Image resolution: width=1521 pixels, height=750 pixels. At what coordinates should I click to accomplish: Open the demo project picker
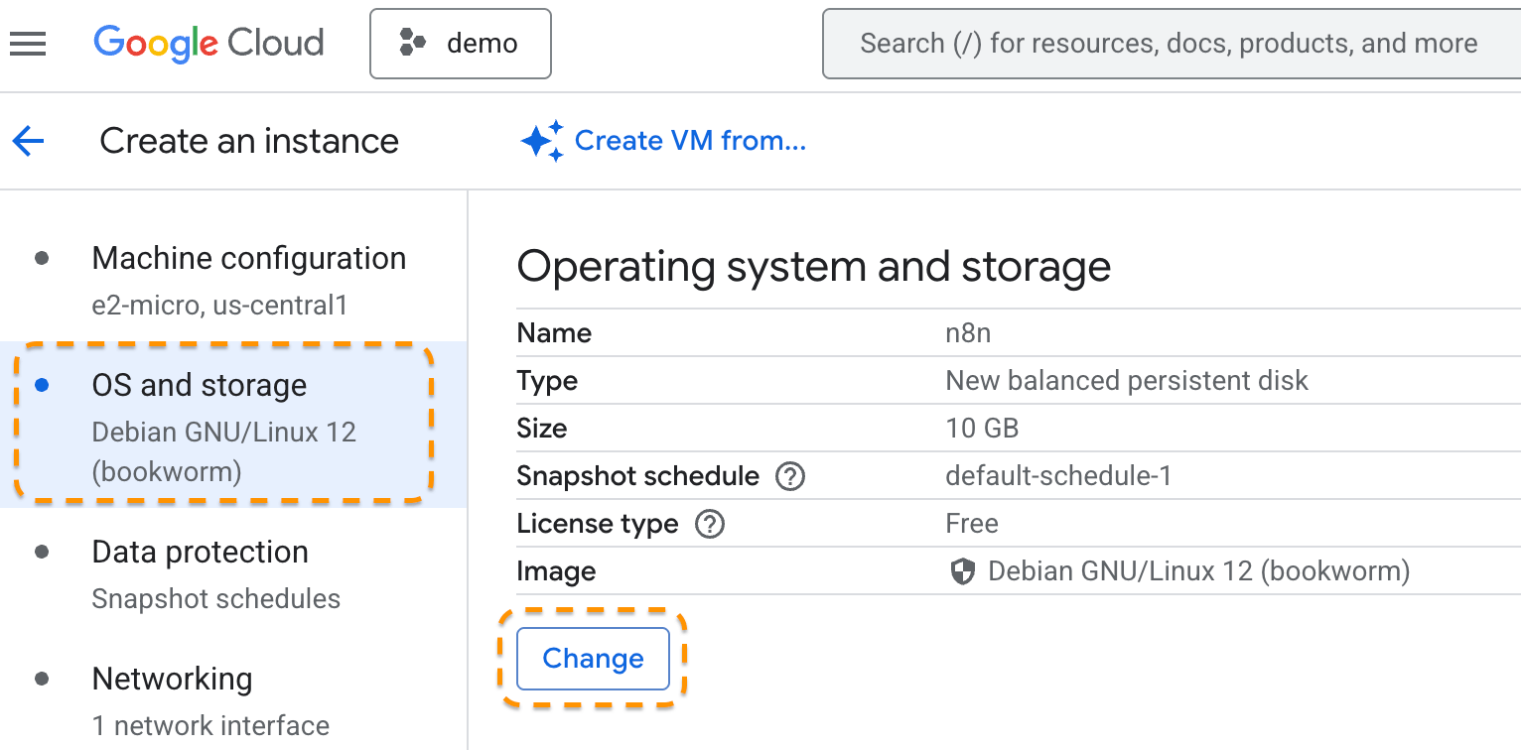point(461,44)
